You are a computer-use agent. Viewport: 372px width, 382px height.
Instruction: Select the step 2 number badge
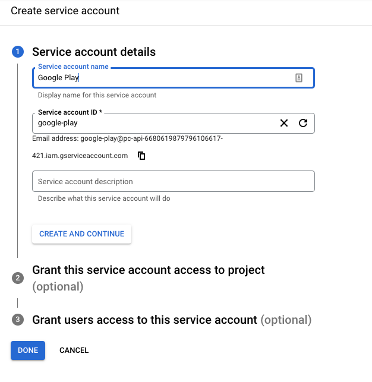pos(18,278)
